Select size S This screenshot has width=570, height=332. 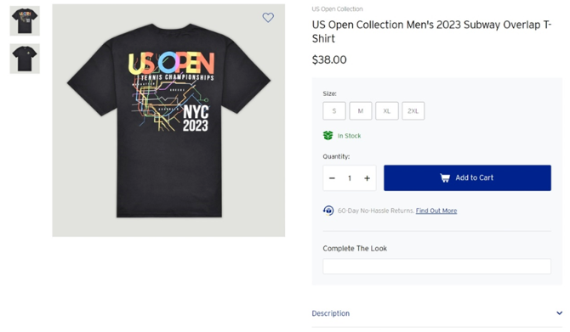[x=334, y=111]
